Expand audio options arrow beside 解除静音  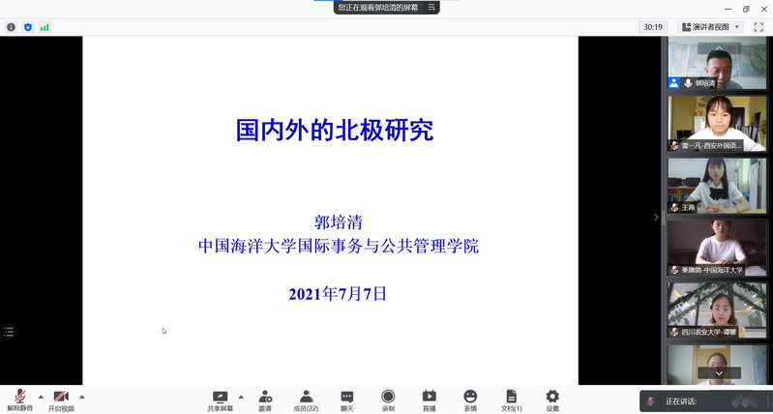(x=41, y=397)
